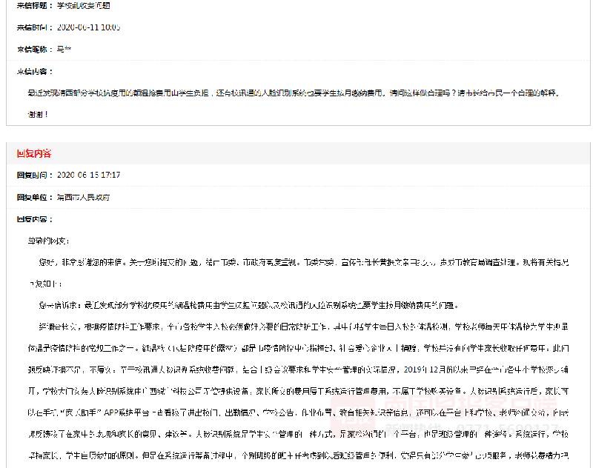Screen dimensions: 593x468
Task: Open the replying unit 靖西市人民政府
Action: pyautogui.click(x=83, y=198)
